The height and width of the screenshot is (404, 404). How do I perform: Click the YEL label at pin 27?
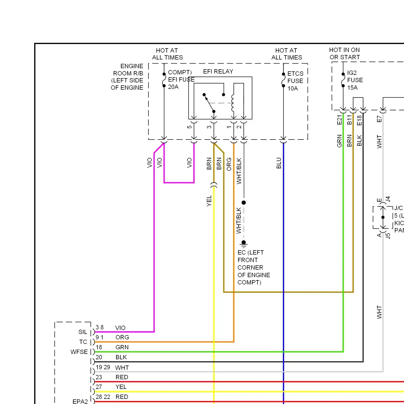(x=121, y=387)
